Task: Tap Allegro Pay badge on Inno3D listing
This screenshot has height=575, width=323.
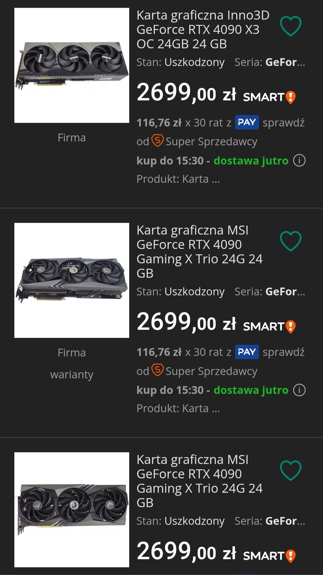Action: (x=247, y=122)
